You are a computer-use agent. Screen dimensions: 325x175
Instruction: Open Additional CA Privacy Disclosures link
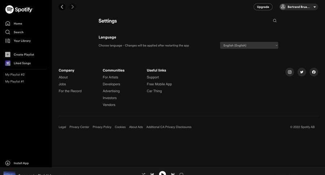169,127
